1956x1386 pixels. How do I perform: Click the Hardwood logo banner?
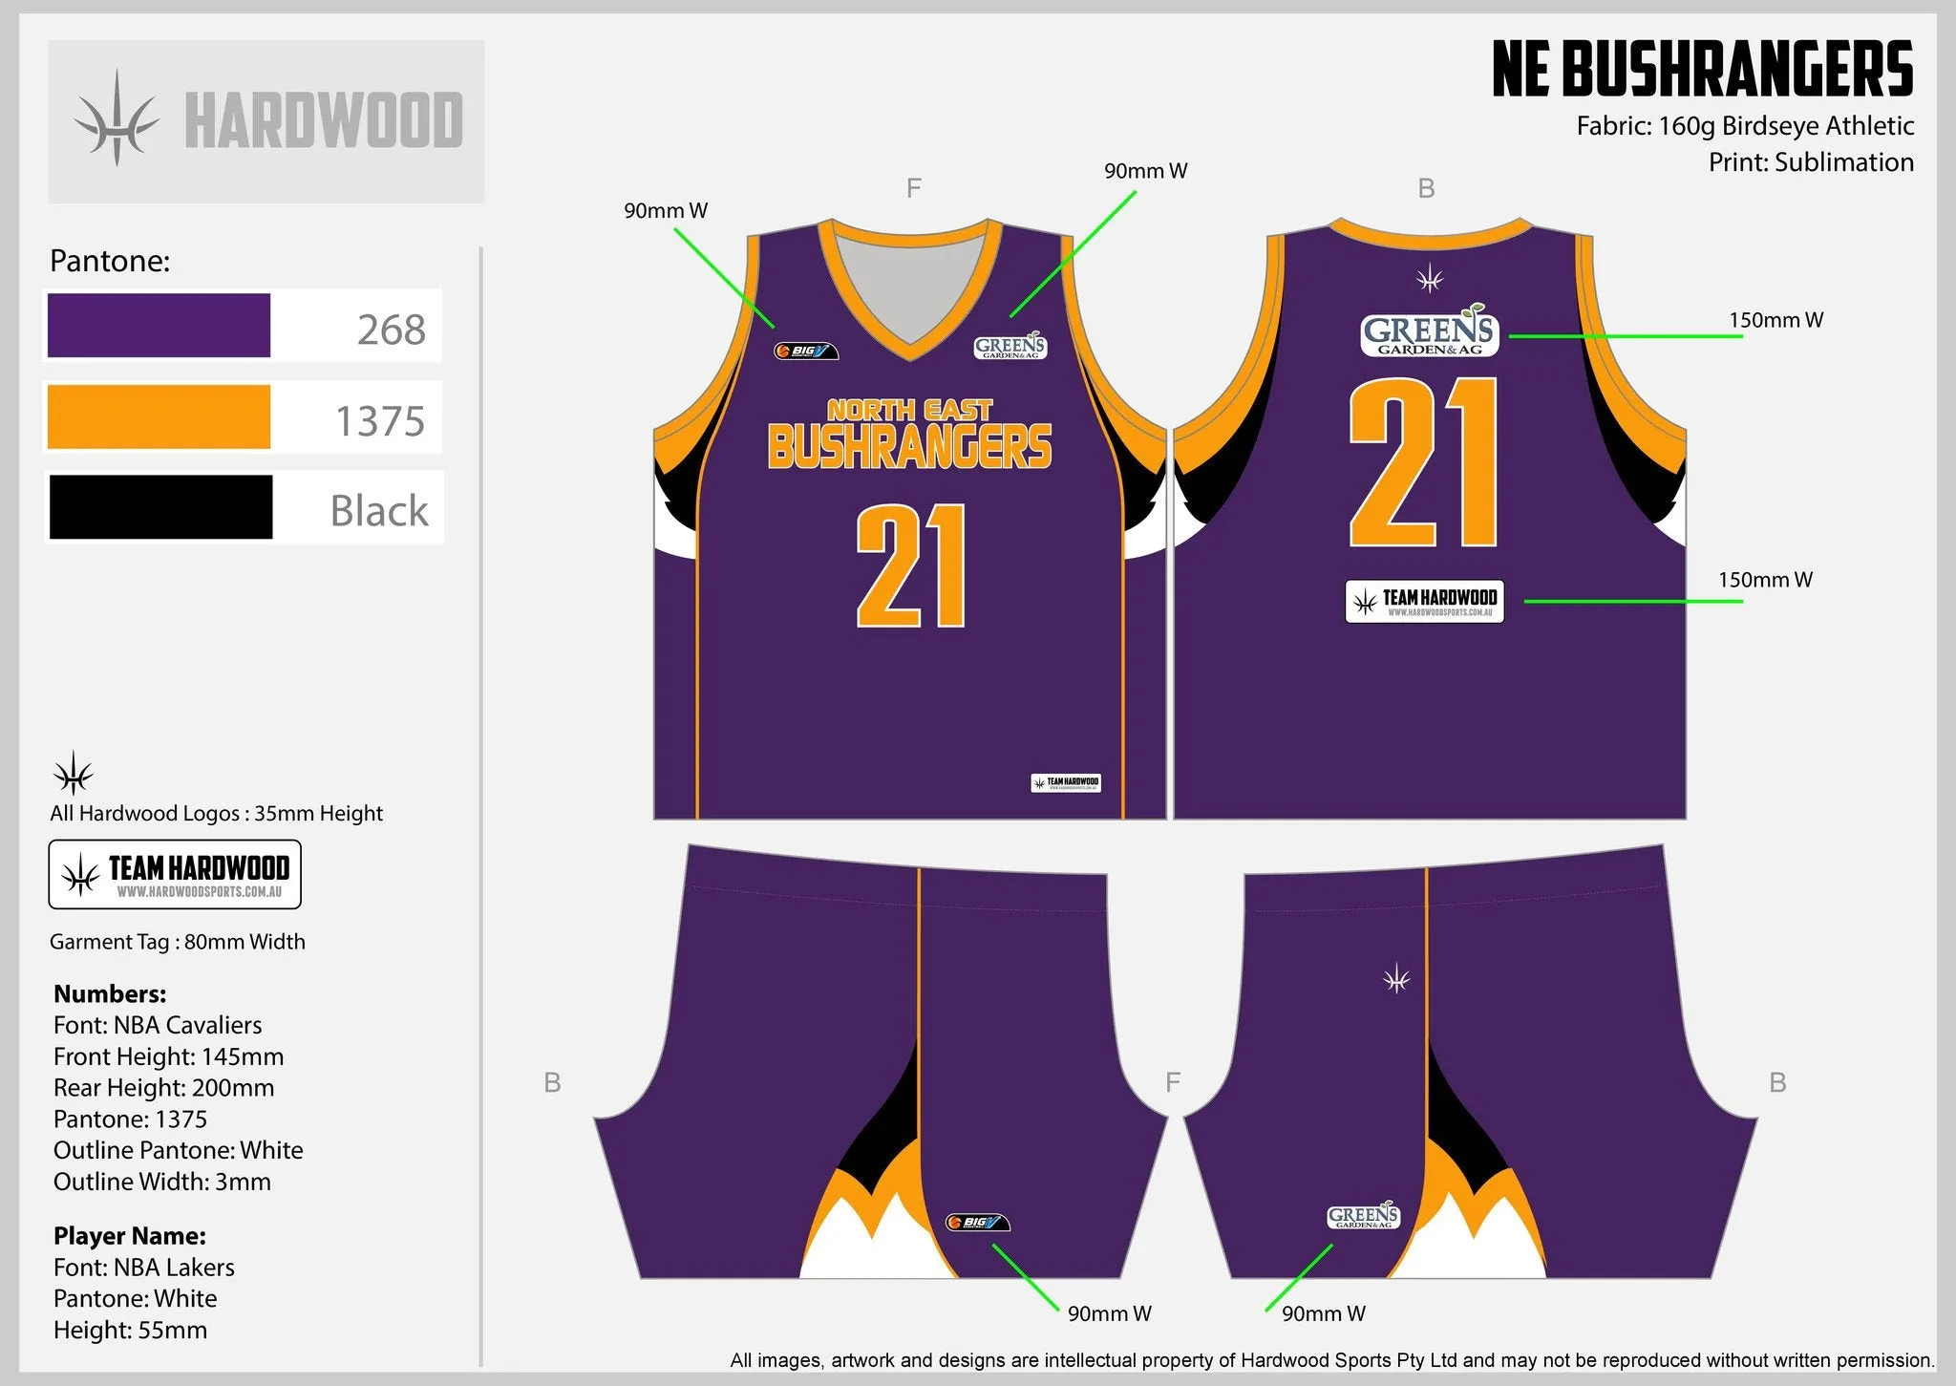pyautogui.click(x=266, y=121)
